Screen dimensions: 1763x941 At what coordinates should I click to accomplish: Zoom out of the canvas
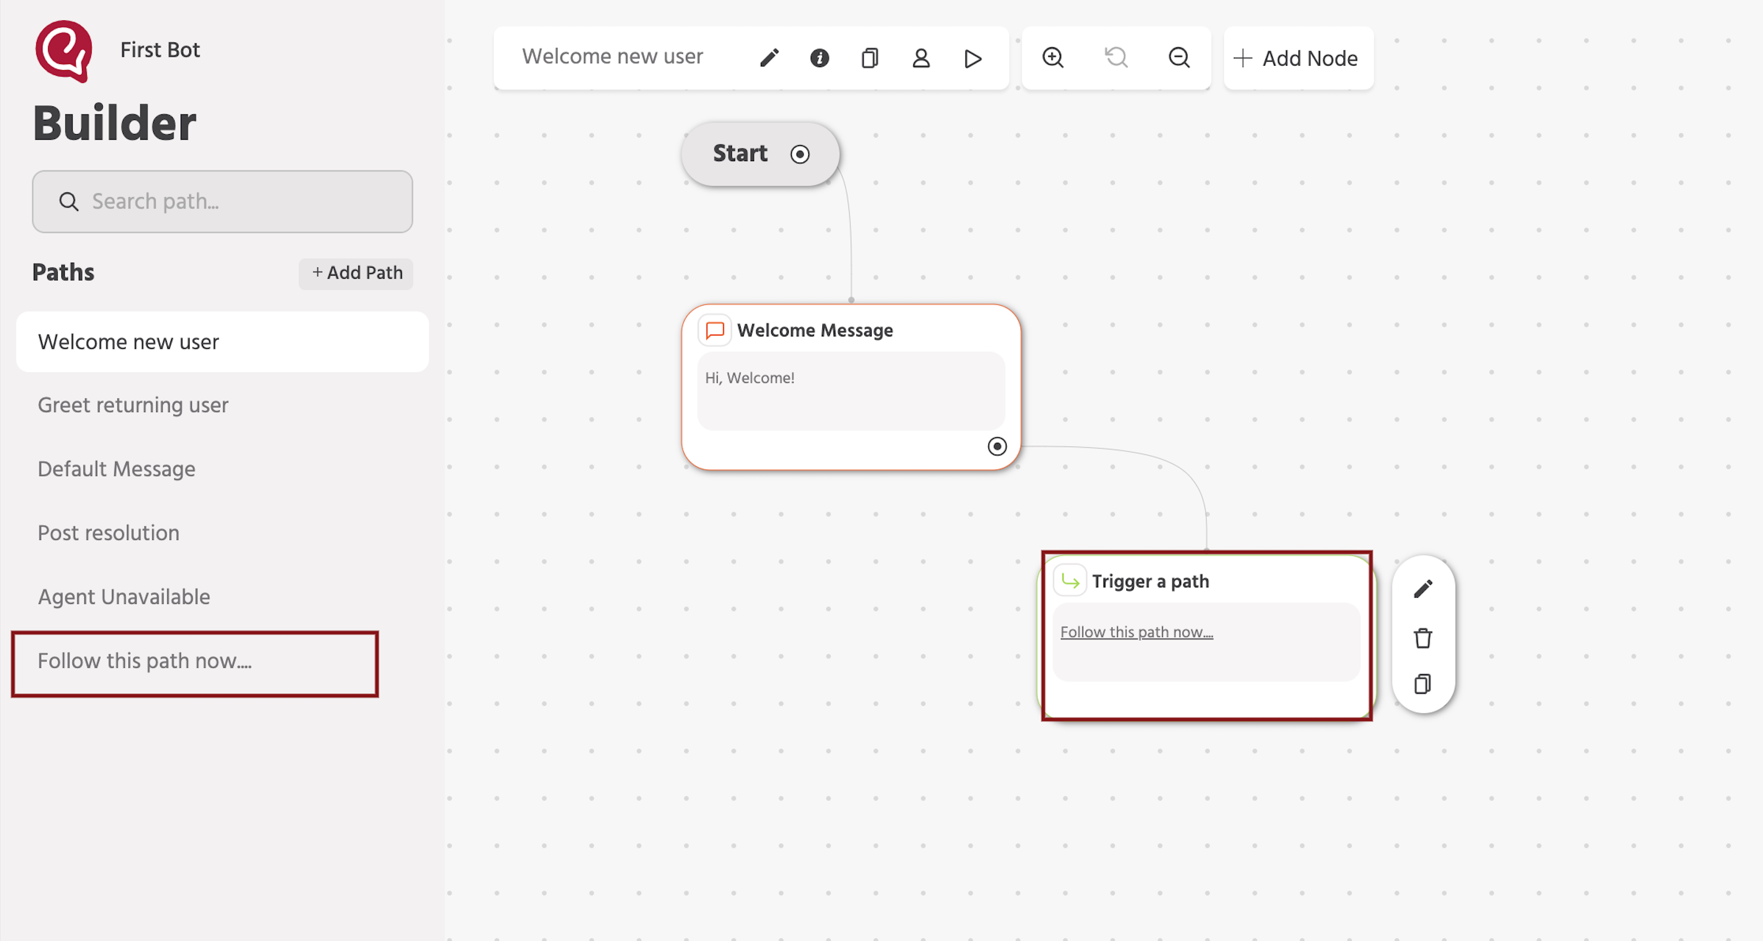(1179, 58)
